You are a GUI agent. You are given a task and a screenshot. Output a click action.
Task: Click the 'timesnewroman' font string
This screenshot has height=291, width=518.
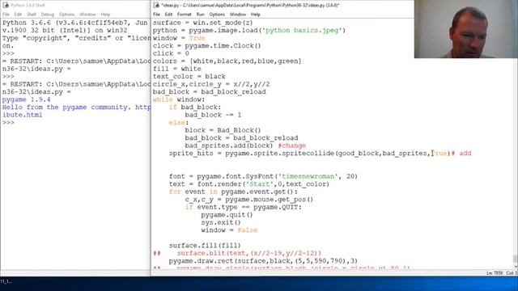click(308, 176)
